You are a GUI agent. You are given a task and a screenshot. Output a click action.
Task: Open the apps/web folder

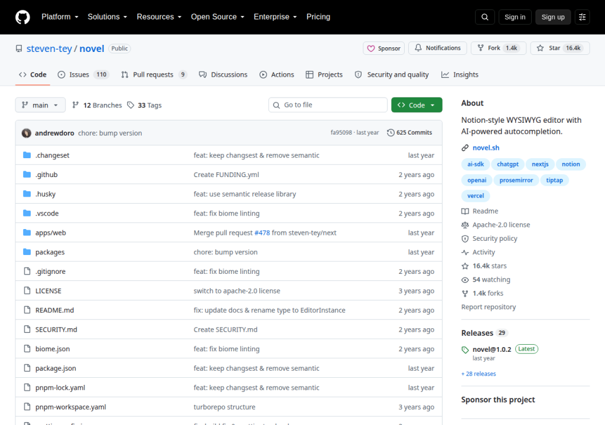pyautogui.click(x=51, y=233)
